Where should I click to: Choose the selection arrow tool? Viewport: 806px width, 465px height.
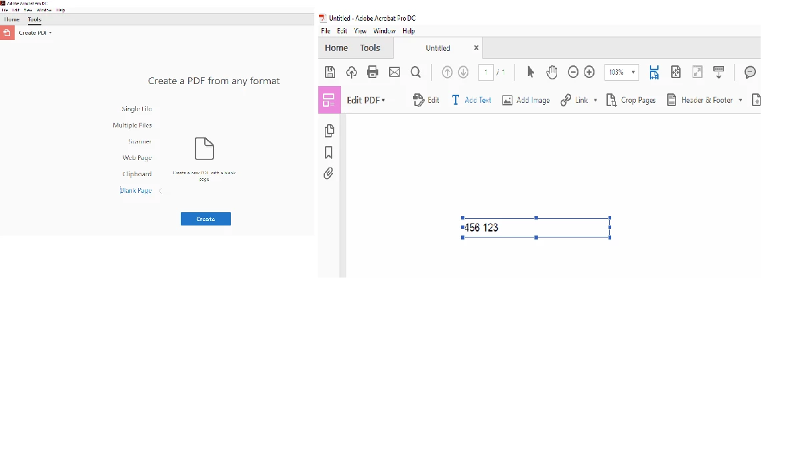click(530, 72)
